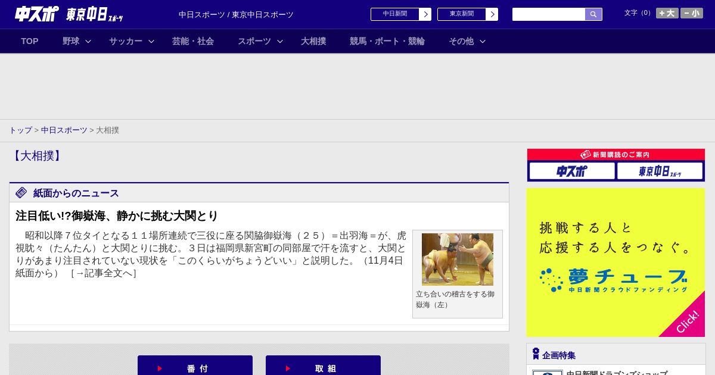Open the サッカー menu item

[x=126, y=41]
